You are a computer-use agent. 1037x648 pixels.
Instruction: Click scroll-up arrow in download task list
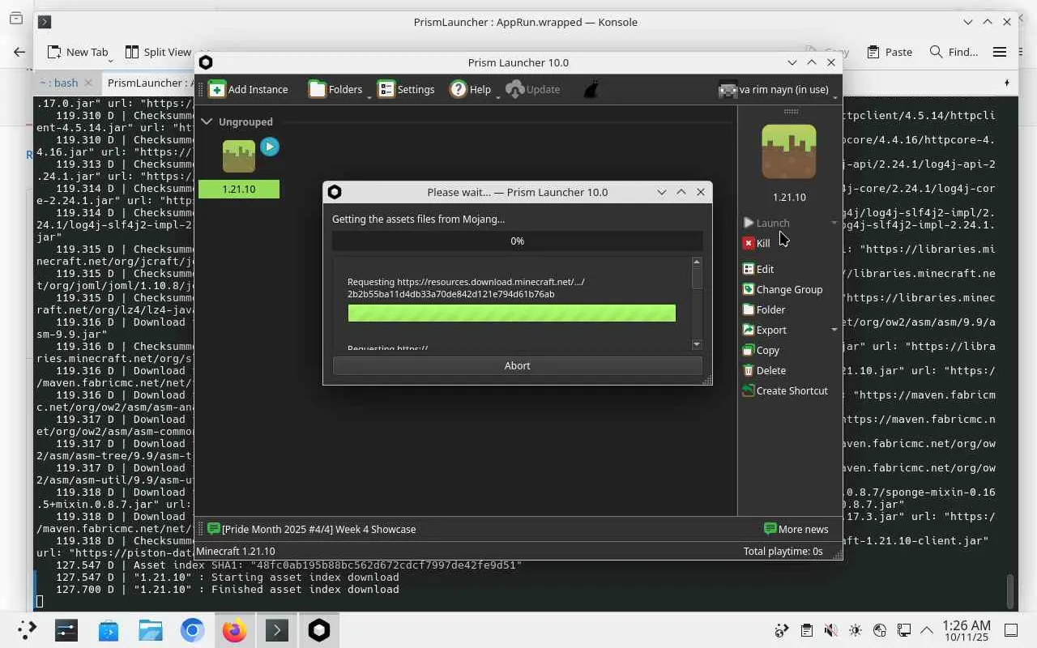(696, 262)
